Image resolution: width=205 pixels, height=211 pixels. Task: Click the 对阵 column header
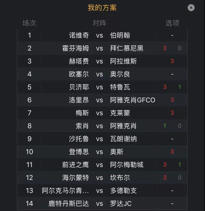99,23
